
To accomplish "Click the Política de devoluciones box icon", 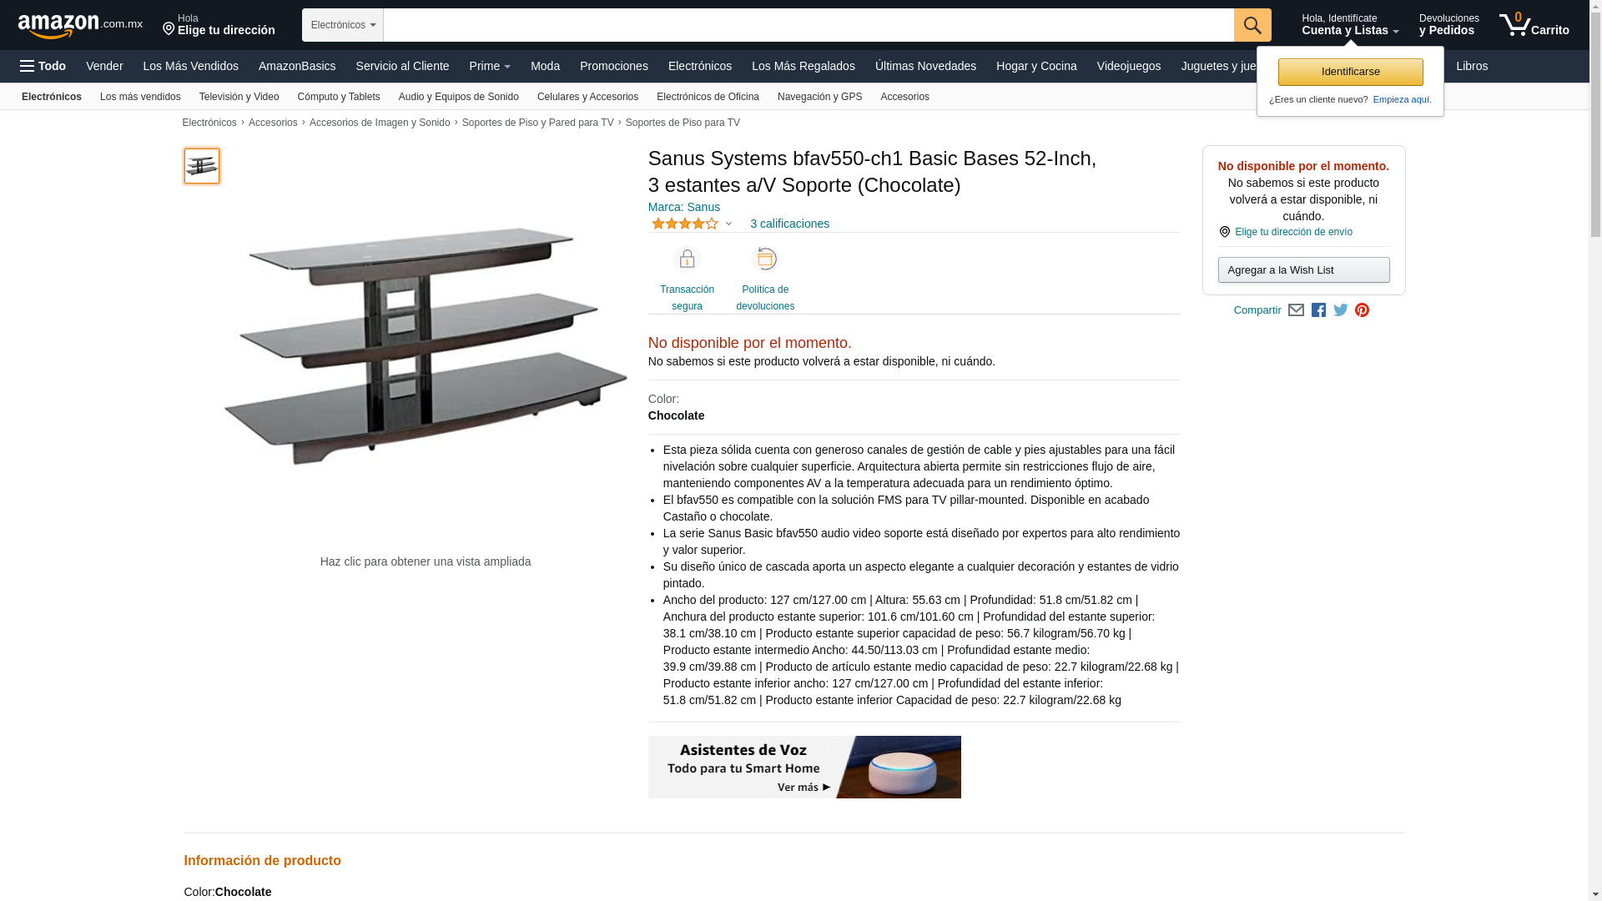I will 765,259.
